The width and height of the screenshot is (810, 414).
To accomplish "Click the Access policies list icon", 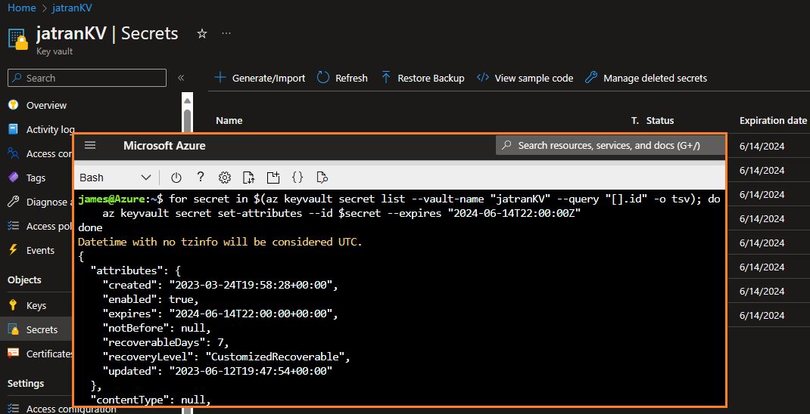I will pyautogui.click(x=14, y=226).
